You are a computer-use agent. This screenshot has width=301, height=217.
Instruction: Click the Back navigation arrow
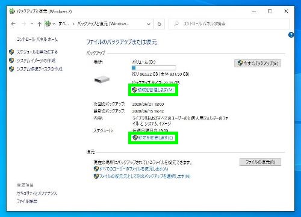coord(13,24)
